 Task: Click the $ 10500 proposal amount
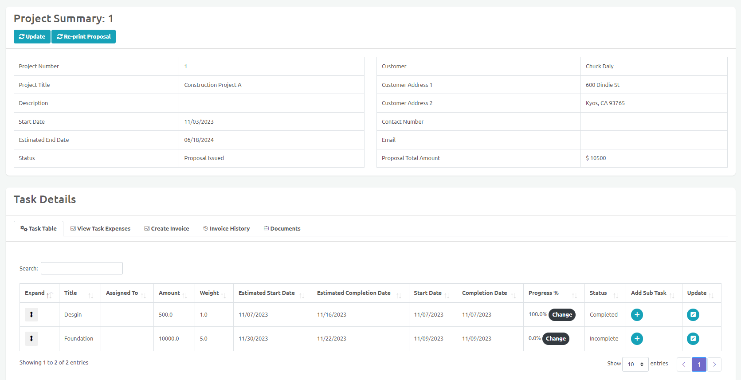pyautogui.click(x=596, y=158)
